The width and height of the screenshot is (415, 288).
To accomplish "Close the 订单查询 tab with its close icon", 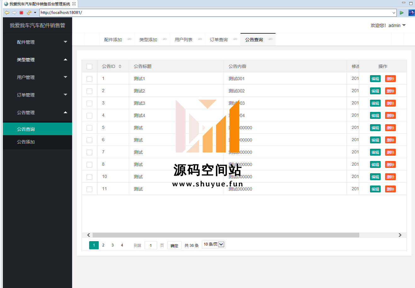I will (x=235, y=39).
